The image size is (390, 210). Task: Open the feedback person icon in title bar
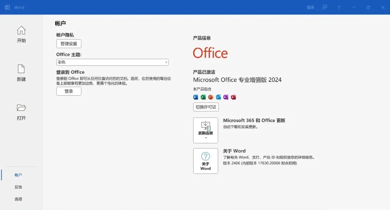(324, 8)
